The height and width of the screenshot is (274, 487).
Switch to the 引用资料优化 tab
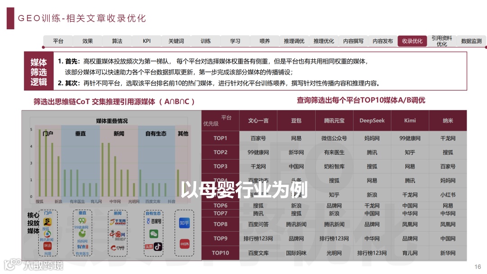coord(441,41)
